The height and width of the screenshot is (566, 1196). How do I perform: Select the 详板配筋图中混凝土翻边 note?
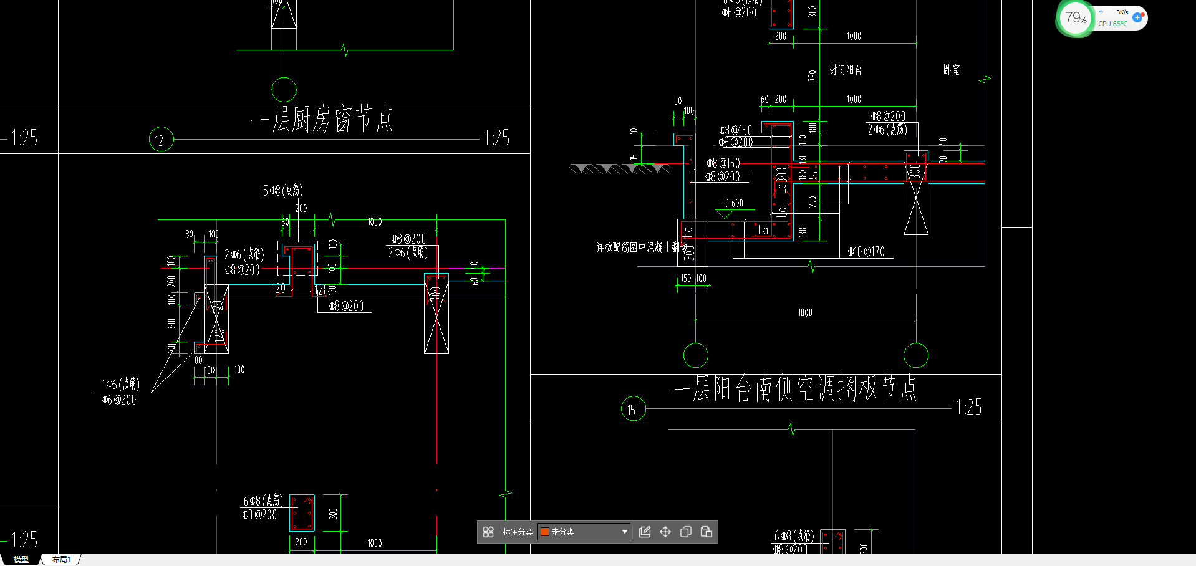[642, 247]
